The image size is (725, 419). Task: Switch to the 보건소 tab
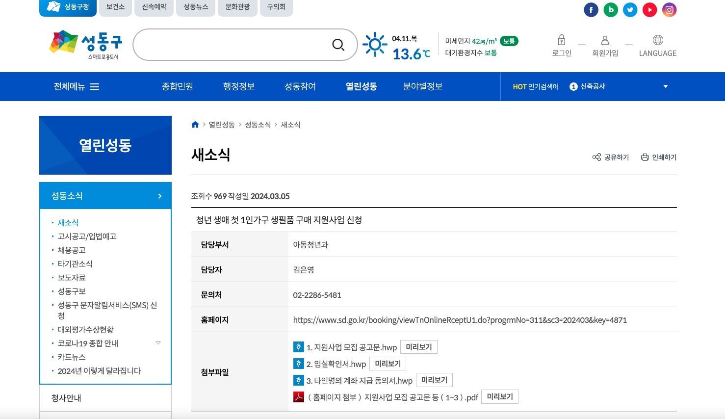pos(115,6)
